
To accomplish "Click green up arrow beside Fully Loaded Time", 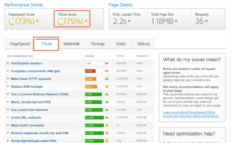I will [129, 21].
